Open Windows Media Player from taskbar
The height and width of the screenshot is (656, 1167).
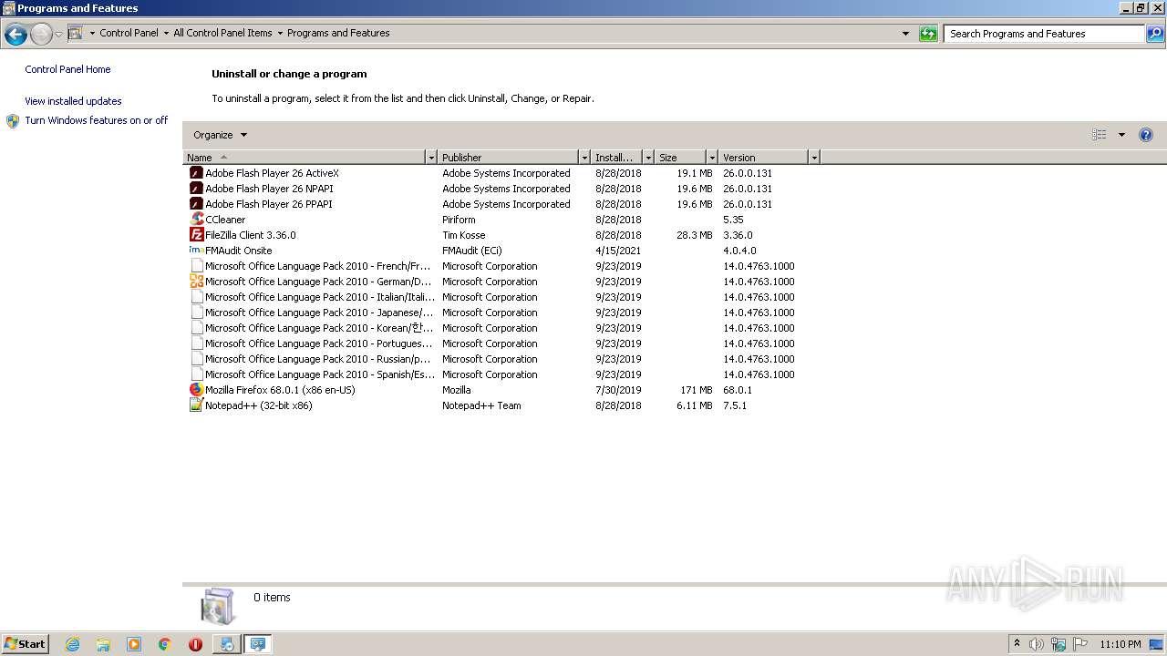(134, 644)
